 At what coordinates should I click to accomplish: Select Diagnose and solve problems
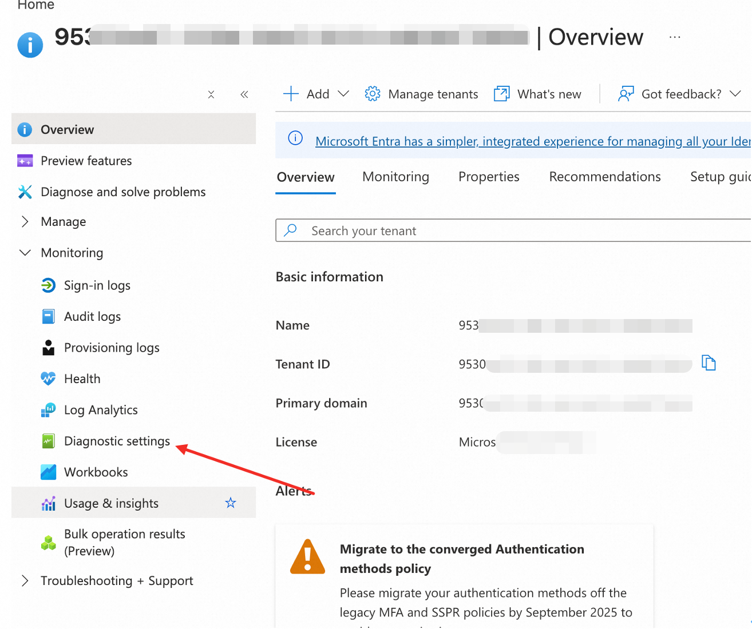pyautogui.click(x=123, y=192)
